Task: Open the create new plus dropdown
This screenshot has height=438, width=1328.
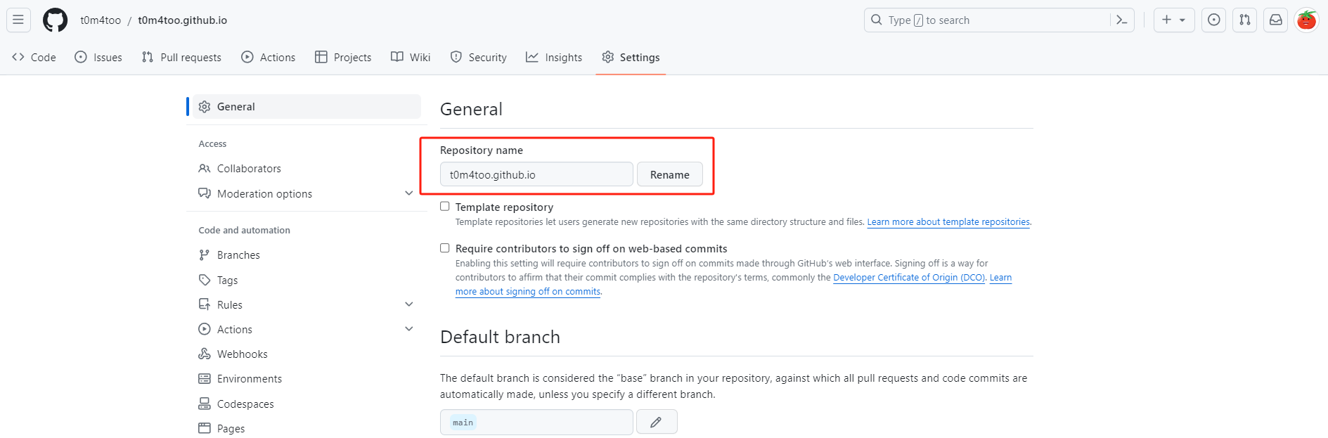Action: tap(1173, 20)
